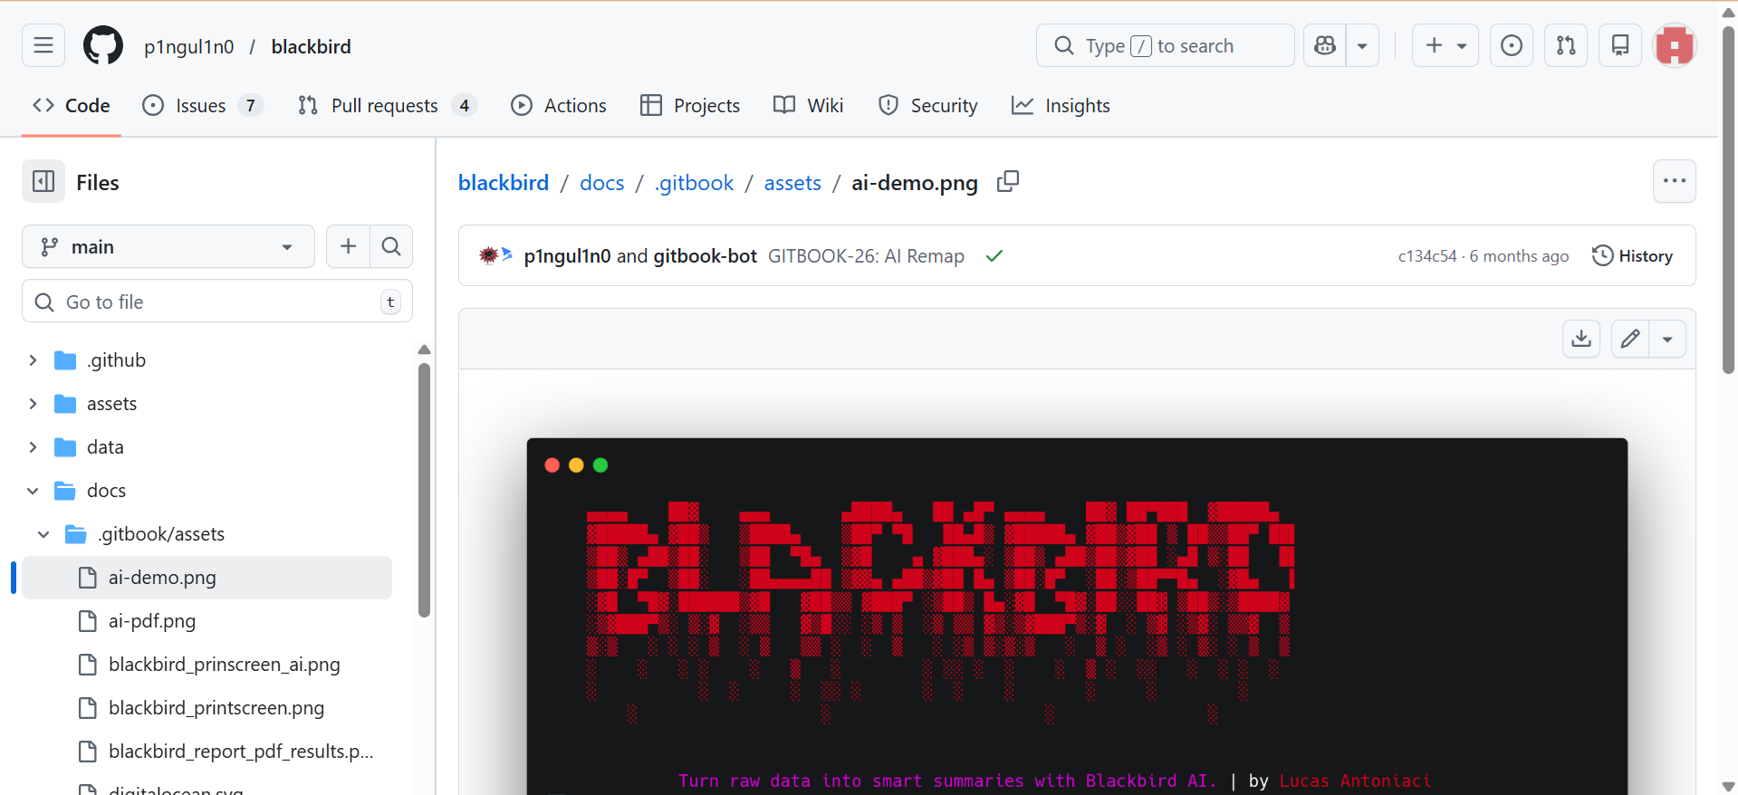Collapse the file tree side panel

coord(43,182)
